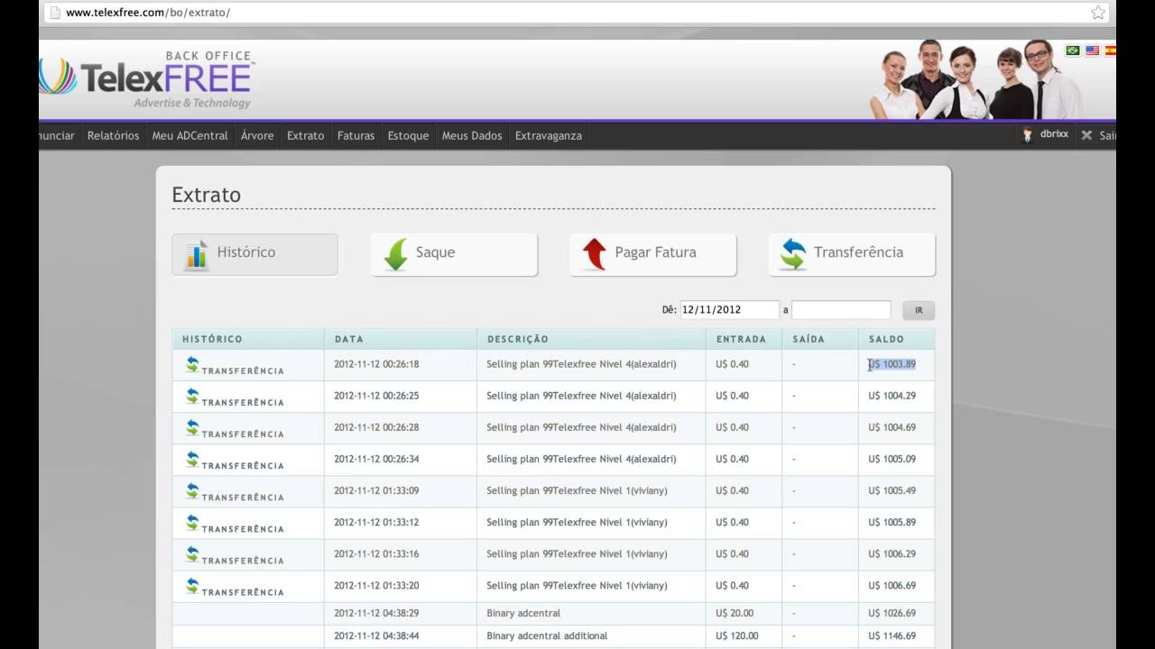Click transfer icon in 00:26:34 row

[x=192, y=458]
